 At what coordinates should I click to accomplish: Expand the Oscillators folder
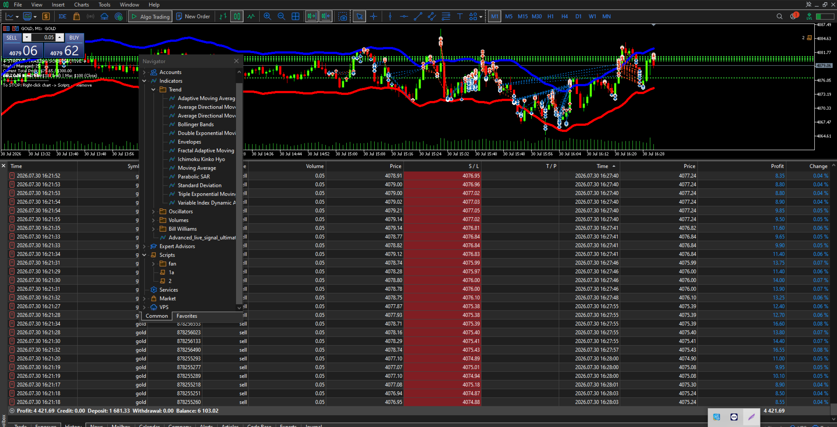(154, 212)
